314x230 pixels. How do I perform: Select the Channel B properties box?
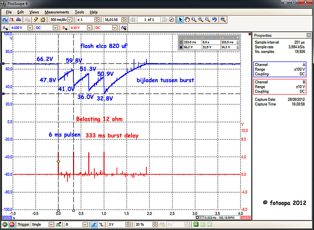280,87
